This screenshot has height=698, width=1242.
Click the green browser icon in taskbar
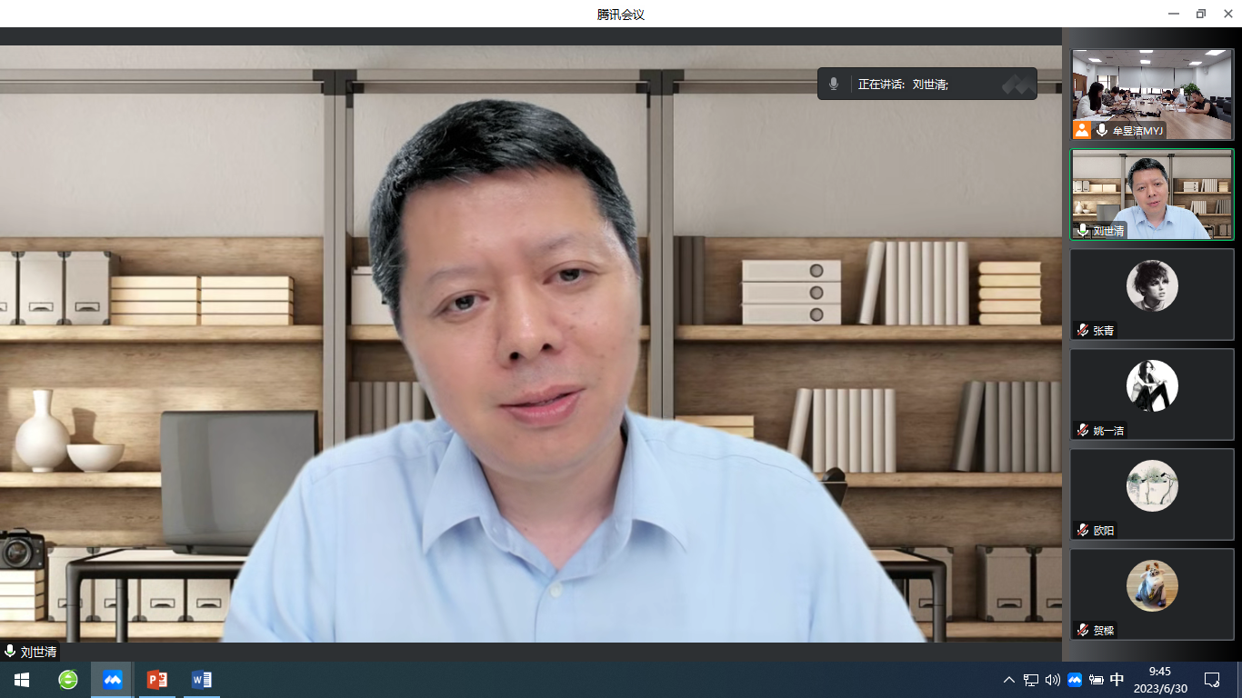[68, 680]
